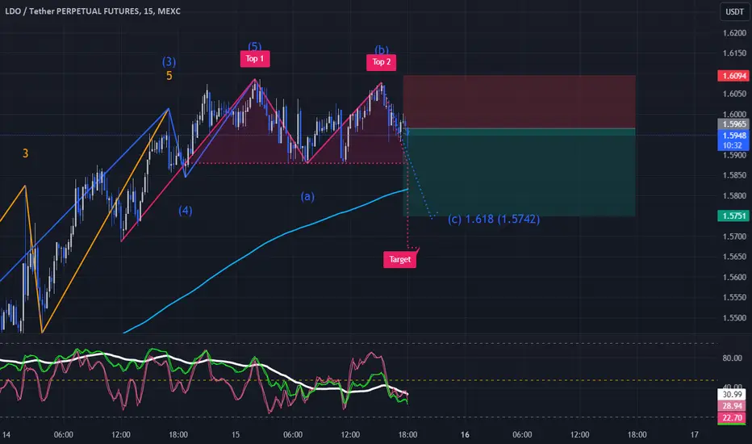Click the orange '5' wave label
752x444 pixels.
pyautogui.click(x=169, y=76)
